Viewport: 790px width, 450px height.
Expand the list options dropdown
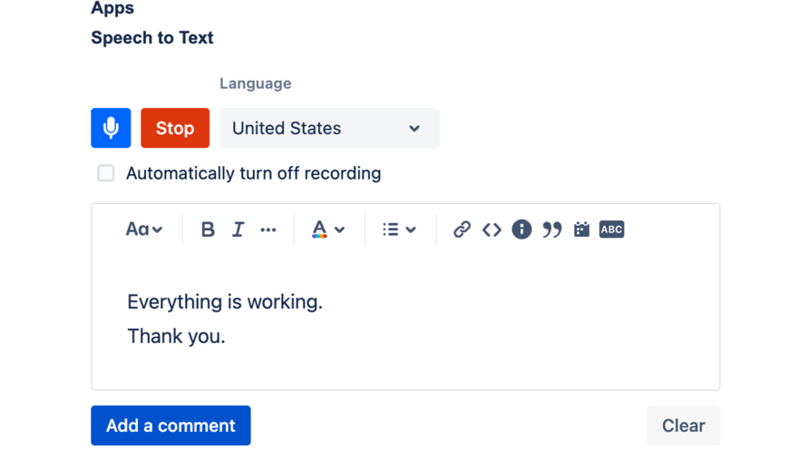pos(399,230)
